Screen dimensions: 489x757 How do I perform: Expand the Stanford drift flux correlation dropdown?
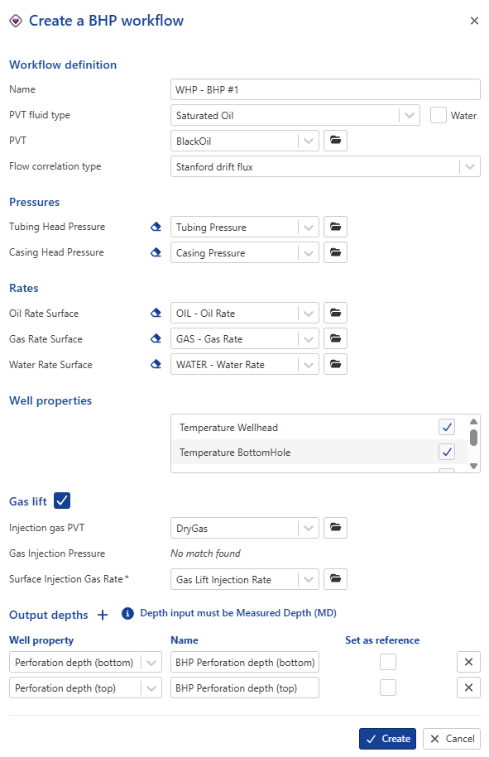(x=470, y=165)
